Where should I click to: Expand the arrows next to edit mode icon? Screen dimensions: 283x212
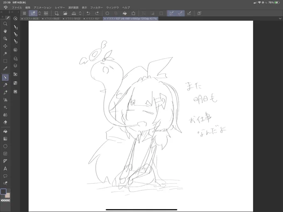point(40,13)
